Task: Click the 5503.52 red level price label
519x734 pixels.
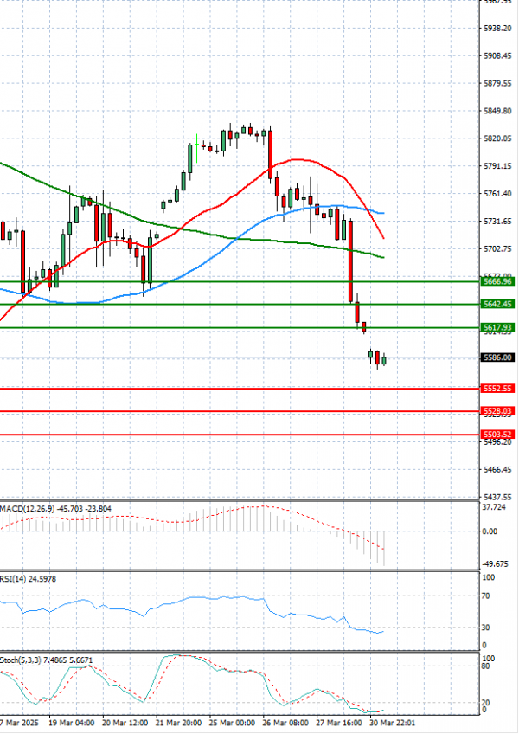Action: click(497, 435)
